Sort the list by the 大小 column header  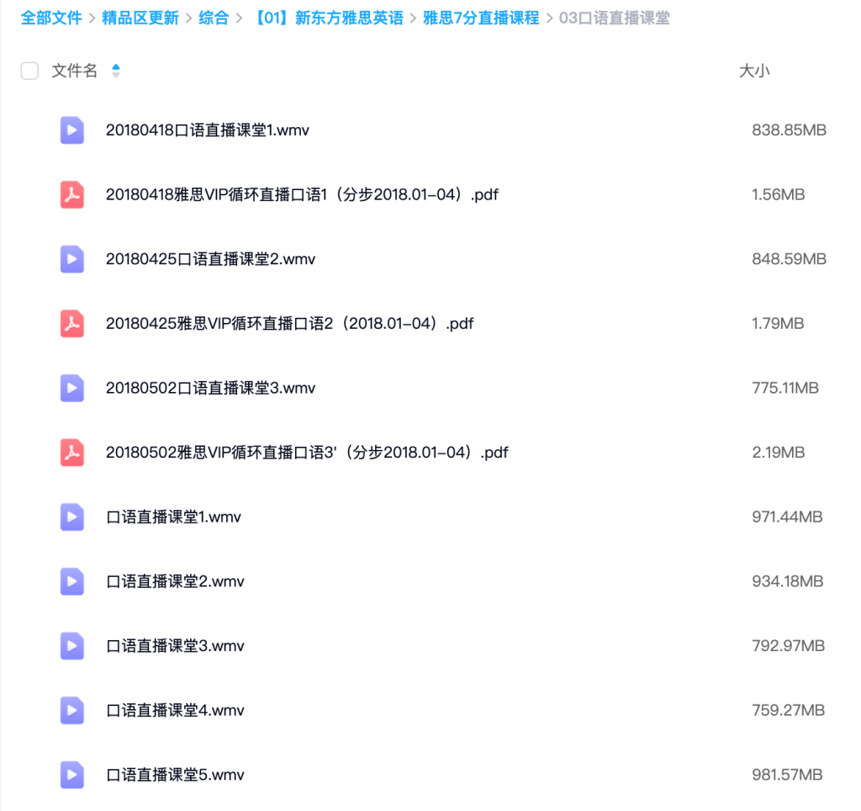pos(754,71)
